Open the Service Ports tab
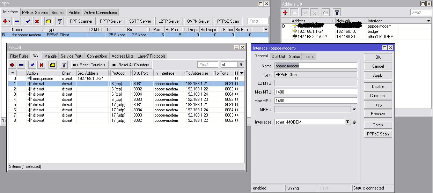The width and height of the screenshot is (433, 193). click(72, 56)
